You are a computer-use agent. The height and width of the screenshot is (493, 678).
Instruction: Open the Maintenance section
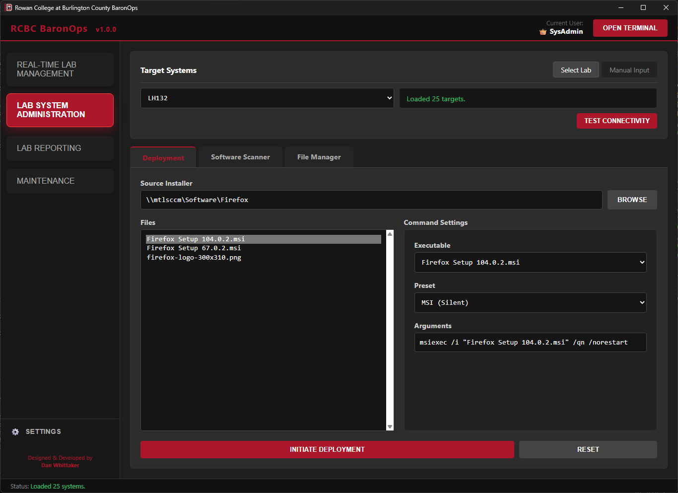(x=60, y=181)
